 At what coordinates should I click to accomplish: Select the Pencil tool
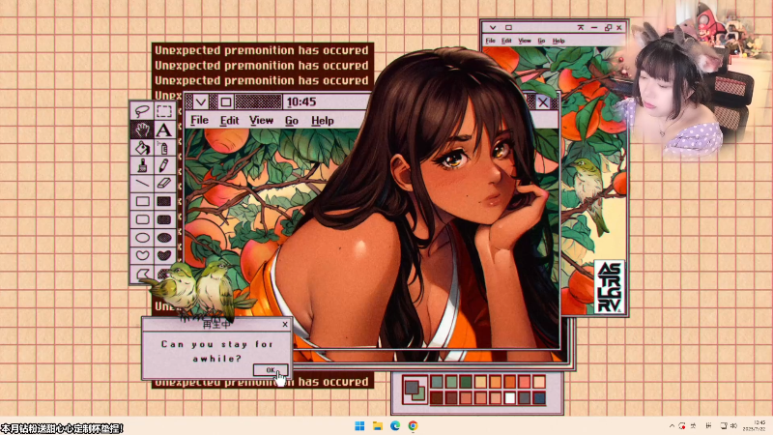(164, 165)
